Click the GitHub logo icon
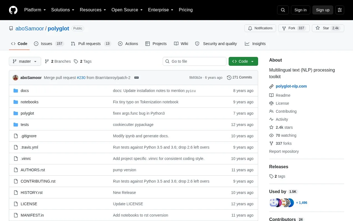The height and width of the screenshot is (221, 353). 13,10
